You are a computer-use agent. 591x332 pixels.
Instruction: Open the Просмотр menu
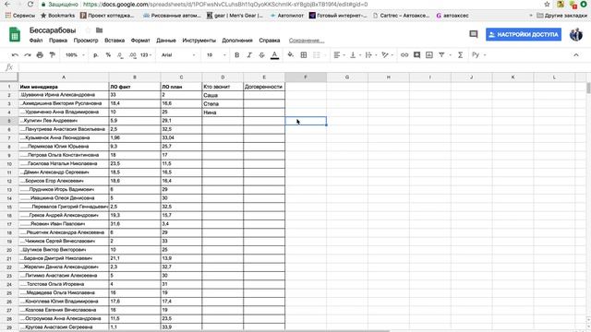tap(86, 41)
